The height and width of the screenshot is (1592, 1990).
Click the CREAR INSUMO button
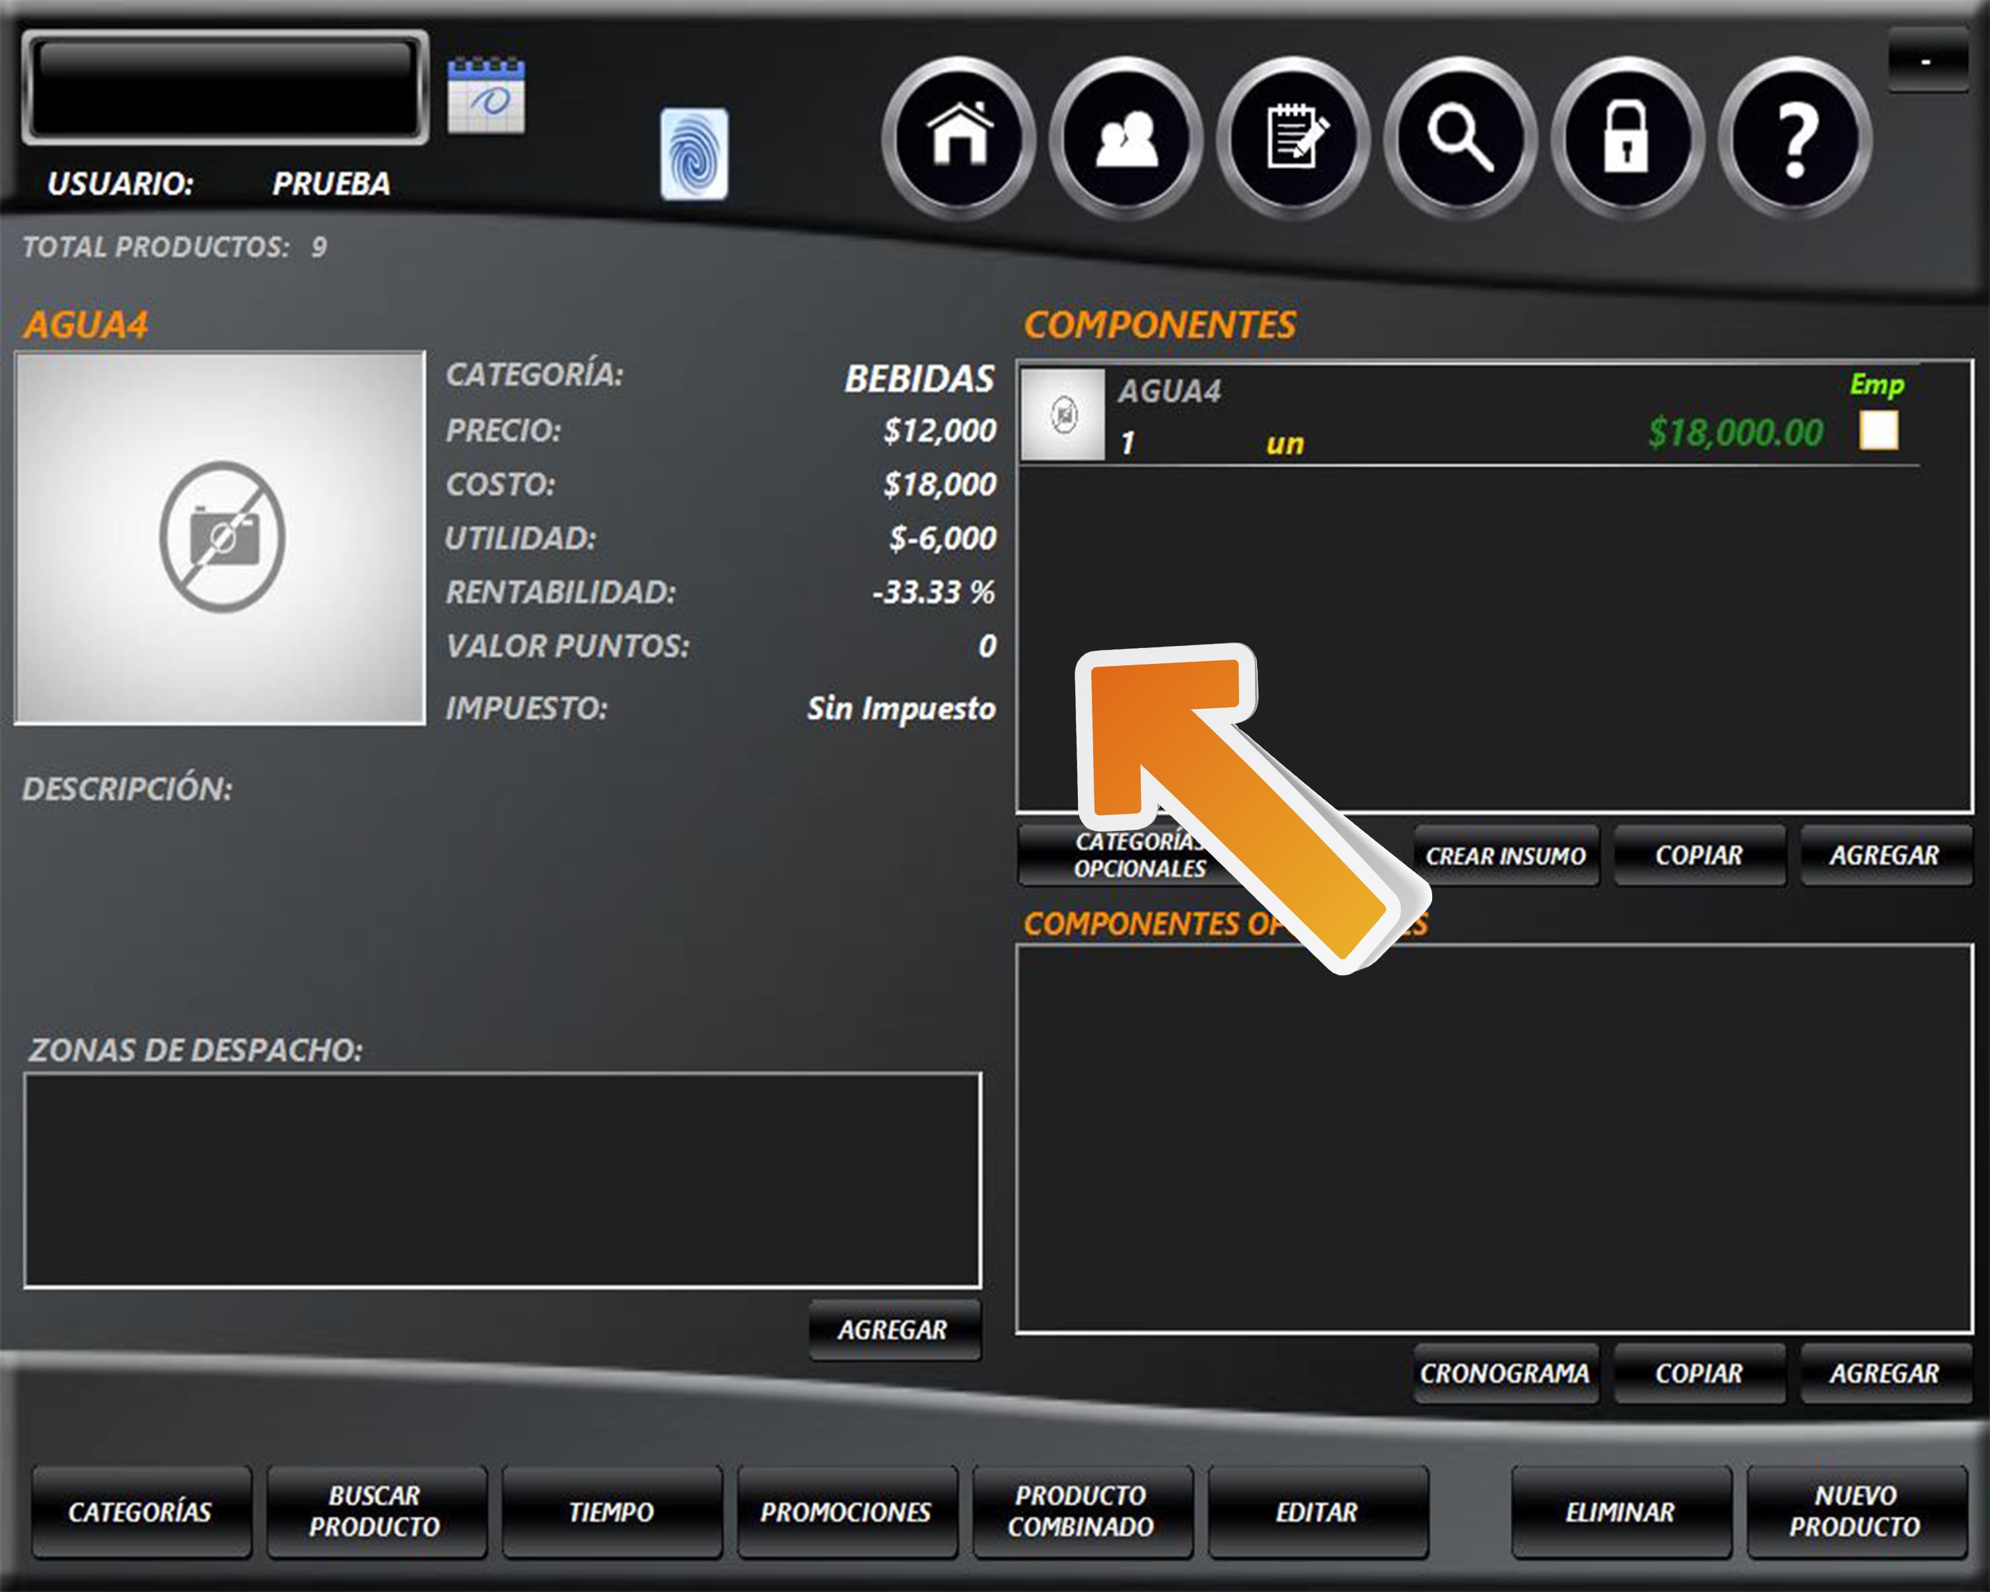[1505, 856]
